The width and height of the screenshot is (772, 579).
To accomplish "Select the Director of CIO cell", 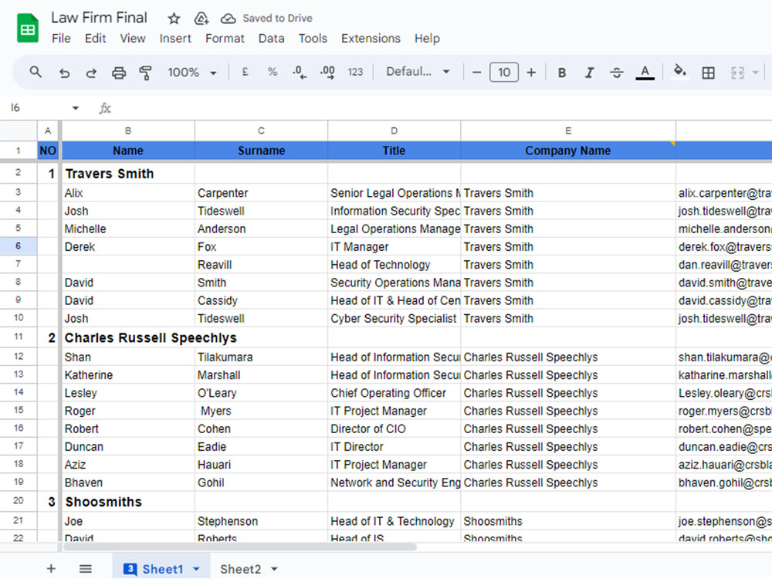I will (x=394, y=428).
